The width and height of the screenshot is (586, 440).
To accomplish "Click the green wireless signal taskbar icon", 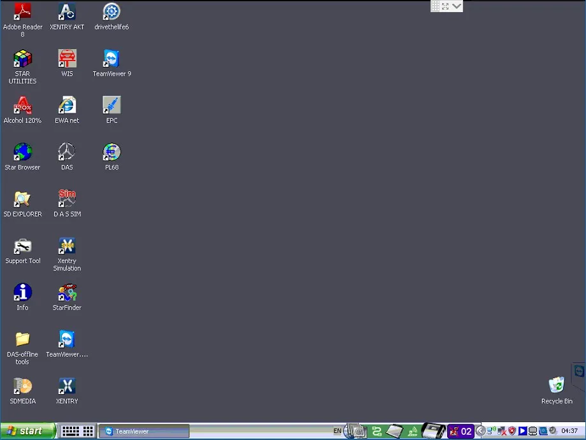I will tap(413, 432).
